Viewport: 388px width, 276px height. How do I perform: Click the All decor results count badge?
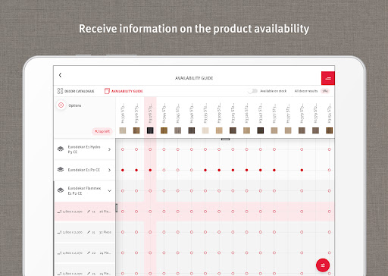[325, 91]
